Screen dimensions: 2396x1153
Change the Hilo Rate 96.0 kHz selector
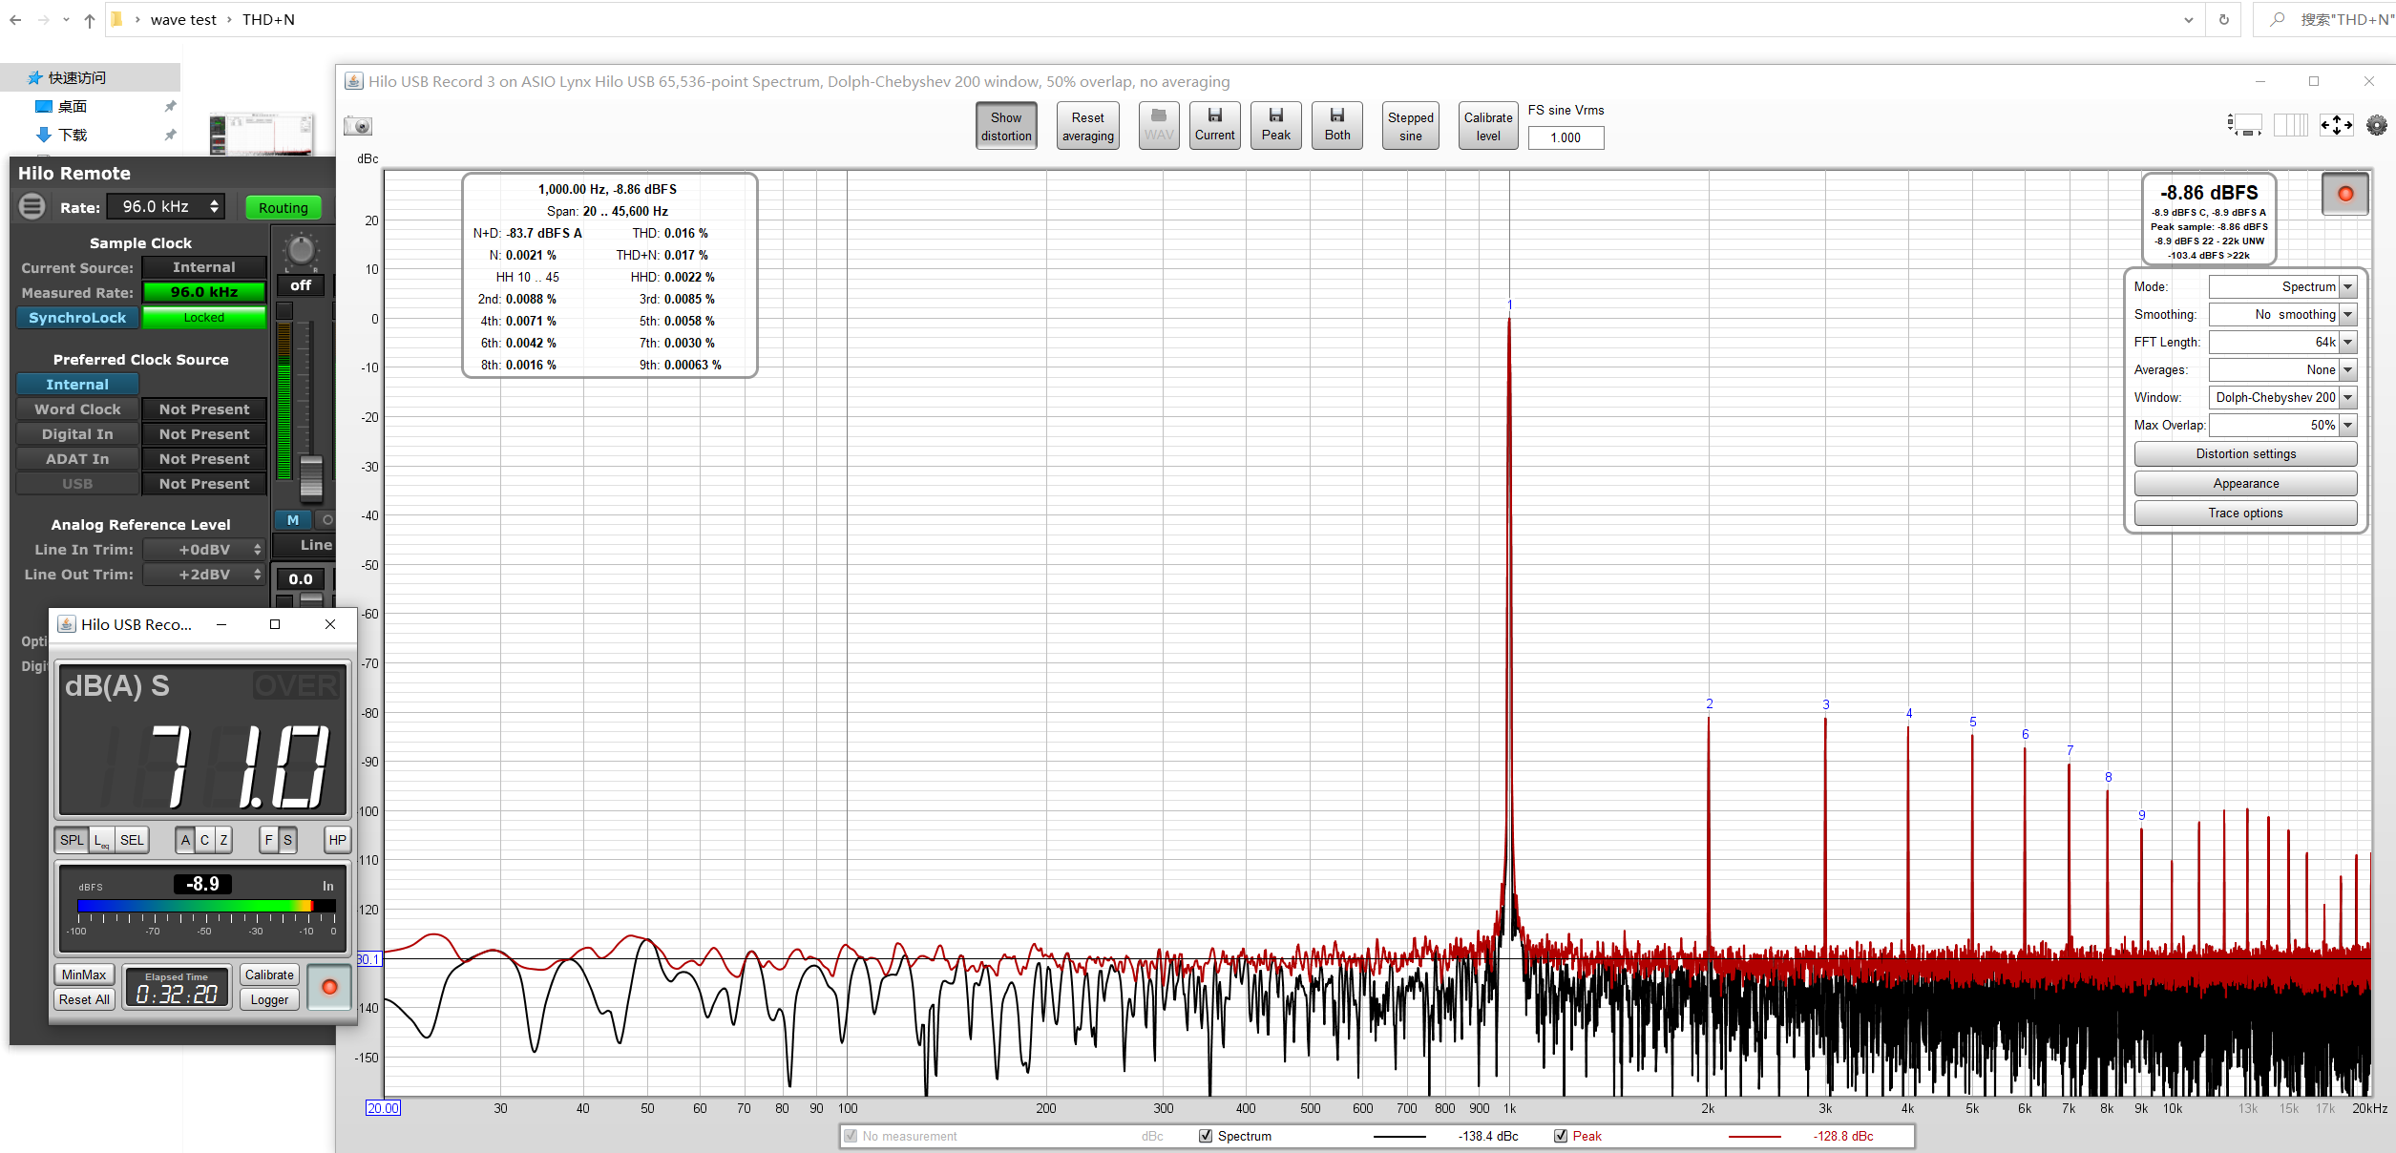click(x=166, y=206)
